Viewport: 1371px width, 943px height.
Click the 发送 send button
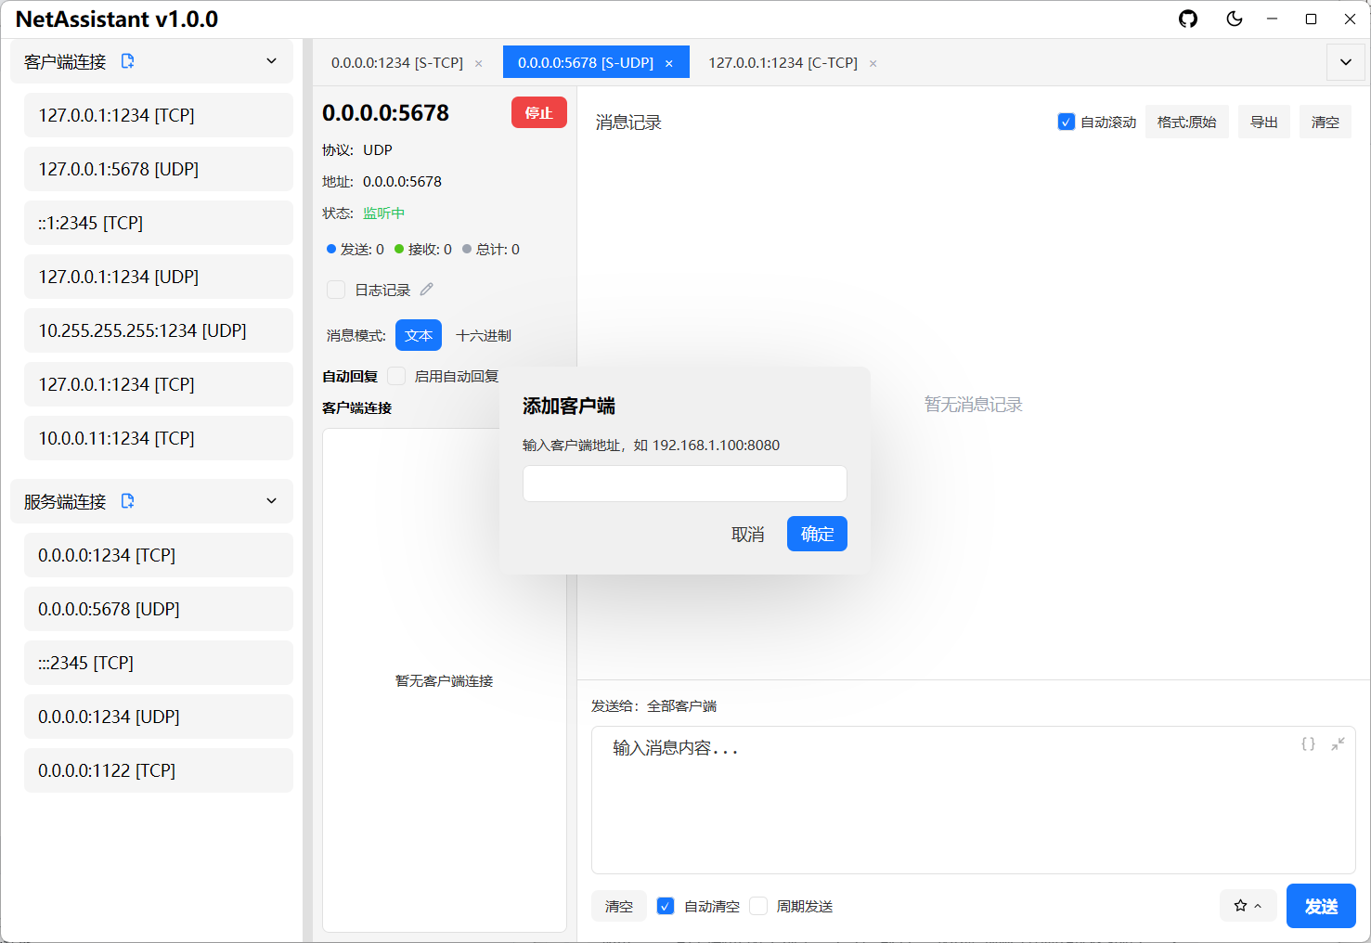1321,906
